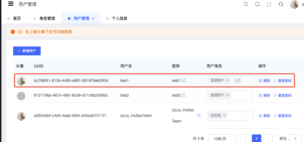
Task: Toggle fullscreen mode icon
Action: pyautogui.click(x=269, y=4)
